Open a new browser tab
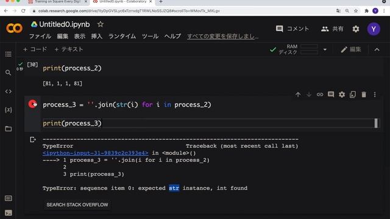Screen dimensions: 390x219 (x=161, y=2)
